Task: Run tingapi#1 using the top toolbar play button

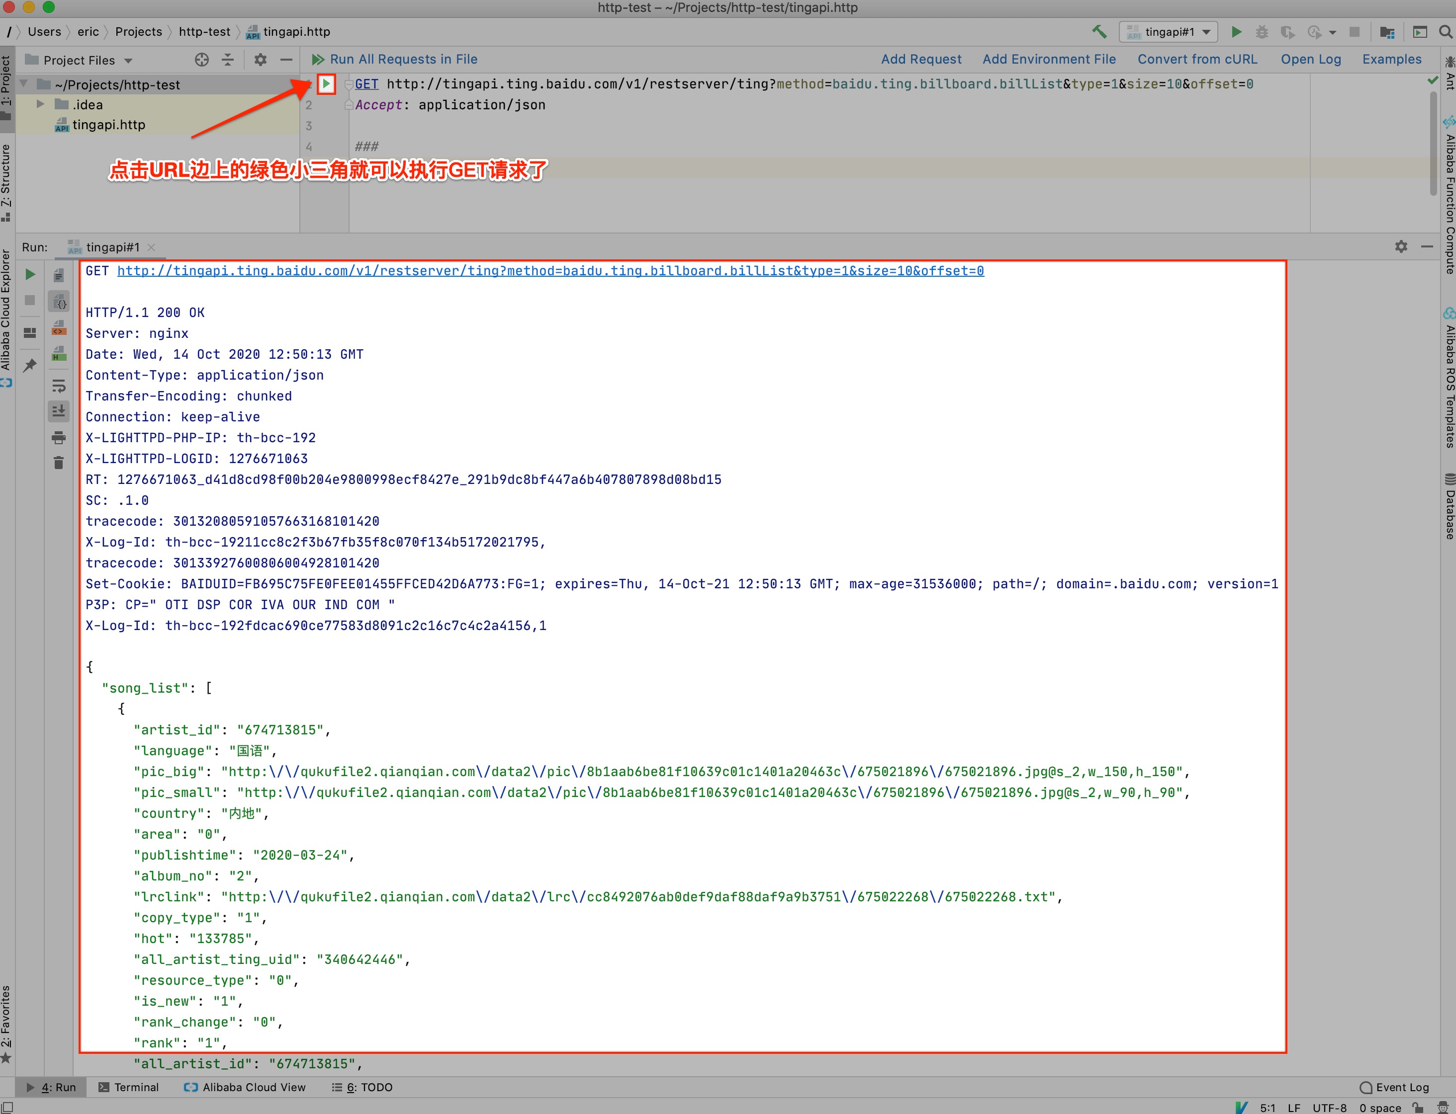Action: (1236, 32)
